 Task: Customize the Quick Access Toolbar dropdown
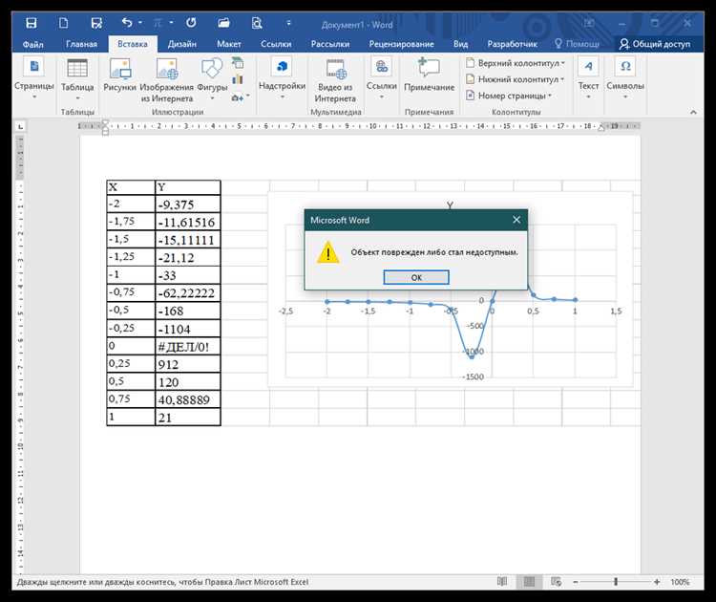coord(288,22)
